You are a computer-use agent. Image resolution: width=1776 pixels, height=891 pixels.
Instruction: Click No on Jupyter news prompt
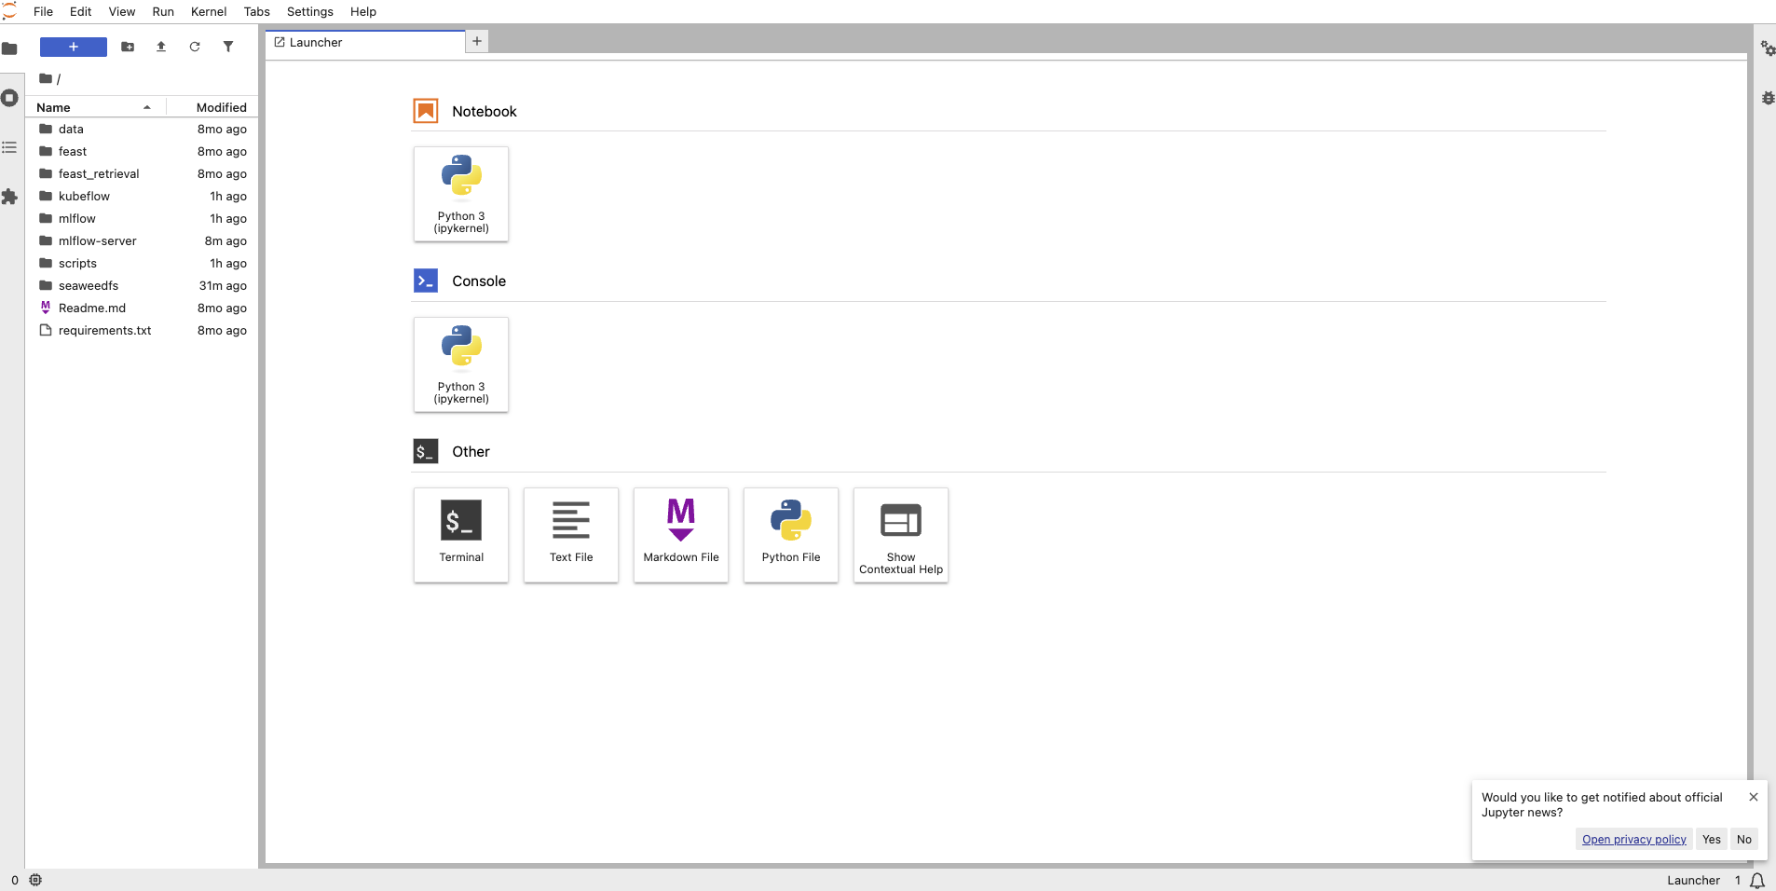(x=1744, y=840)
